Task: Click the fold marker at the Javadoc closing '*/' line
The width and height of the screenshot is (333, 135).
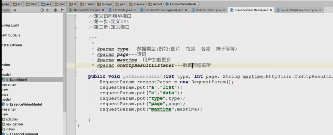Action: tap(75, 71)
